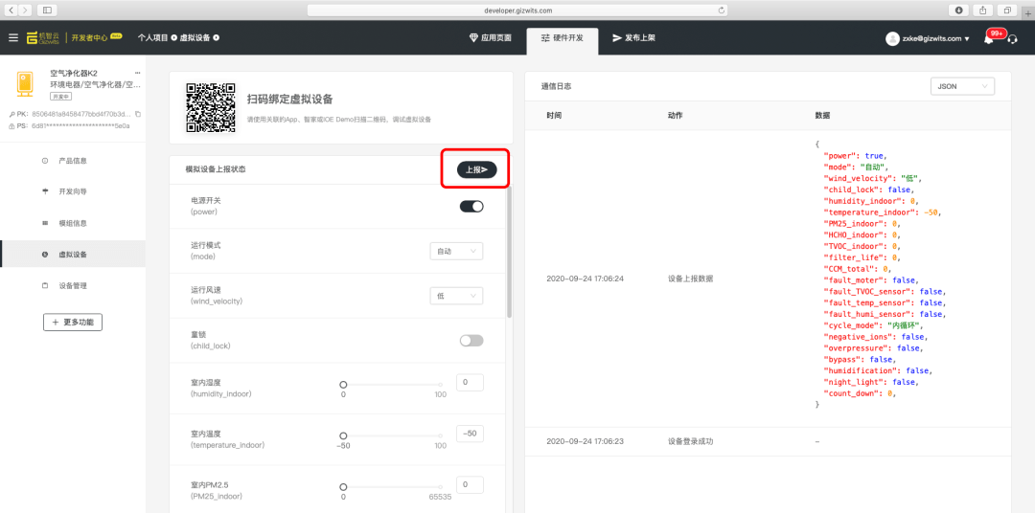The width and height of the screenshot is (1035, 513).
Task: Click the 设备管理 sidebar icon
Action: 45,285
